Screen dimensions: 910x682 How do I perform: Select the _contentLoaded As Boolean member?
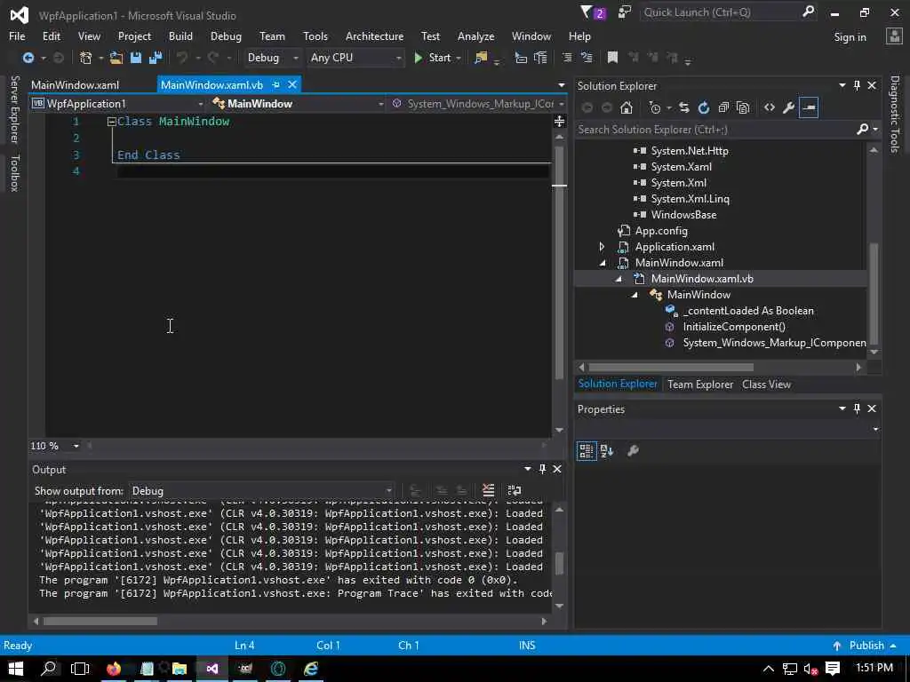tap(748, 310)
